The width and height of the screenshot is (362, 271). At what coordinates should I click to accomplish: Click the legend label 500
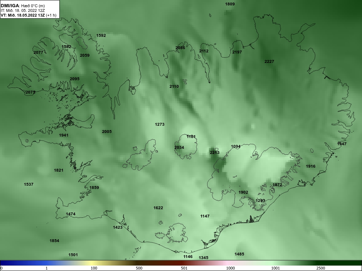click(x=139, y=268)
